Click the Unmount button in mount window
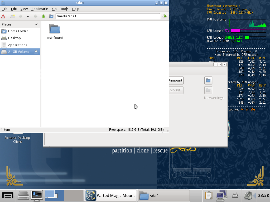 (176, 80)
